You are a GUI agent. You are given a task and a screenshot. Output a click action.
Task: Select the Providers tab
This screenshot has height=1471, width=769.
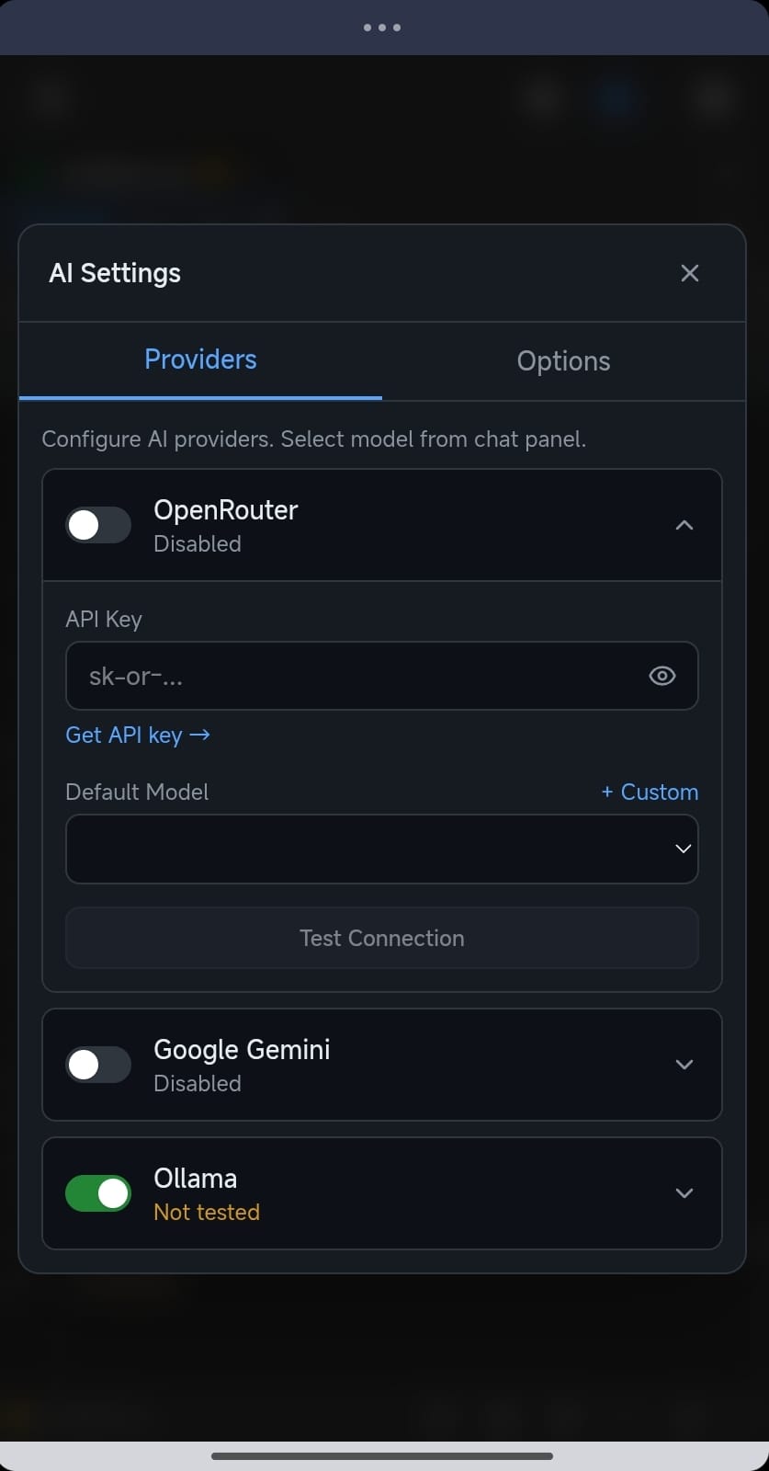click(200, 359)
